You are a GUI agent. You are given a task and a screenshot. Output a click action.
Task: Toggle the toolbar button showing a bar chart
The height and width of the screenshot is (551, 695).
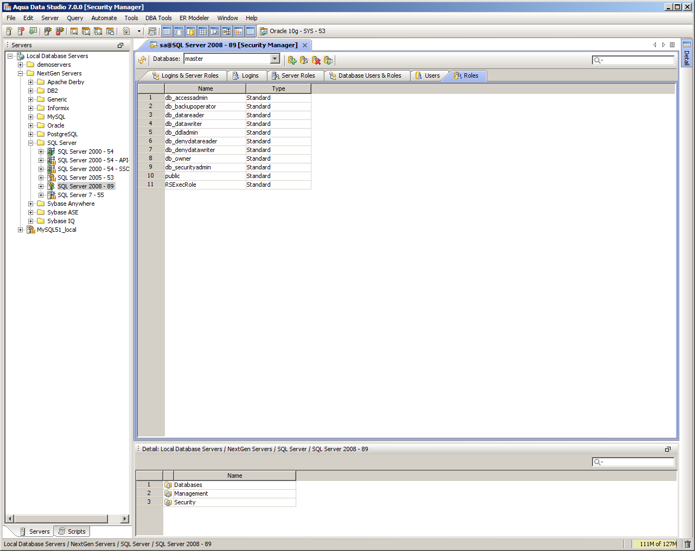click(x=238, y=31)
